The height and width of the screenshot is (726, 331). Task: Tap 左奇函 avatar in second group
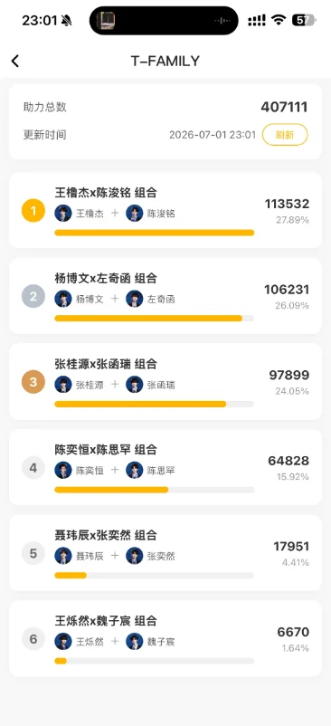pos(135,299)
